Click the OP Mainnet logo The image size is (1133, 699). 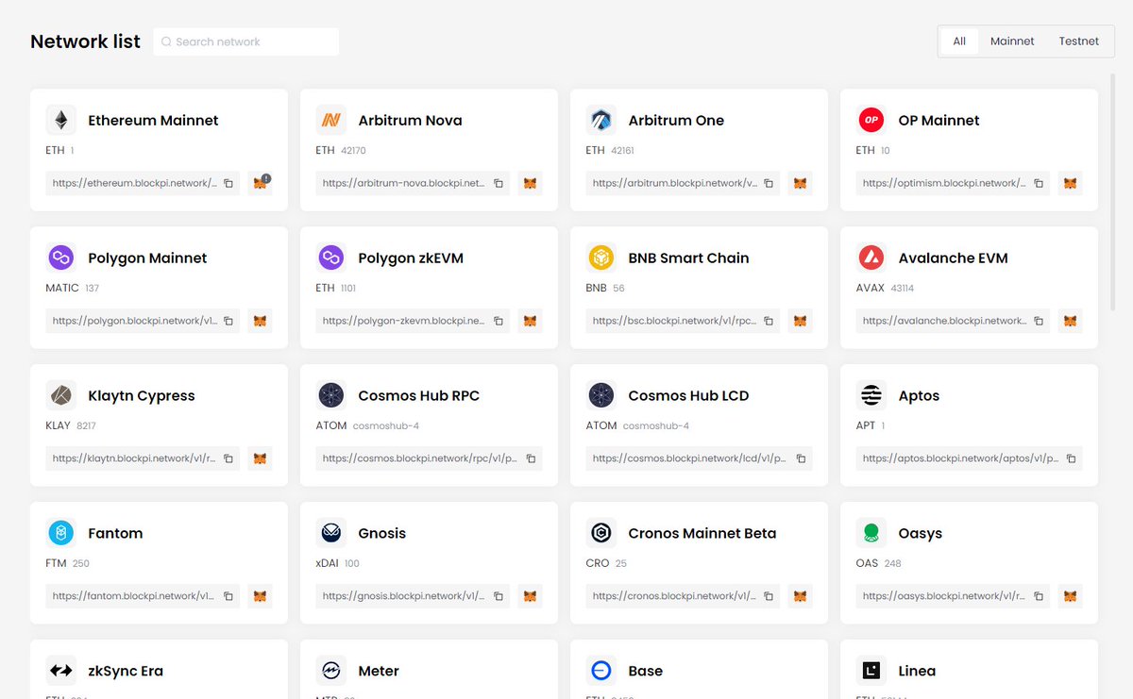point(871,120)
